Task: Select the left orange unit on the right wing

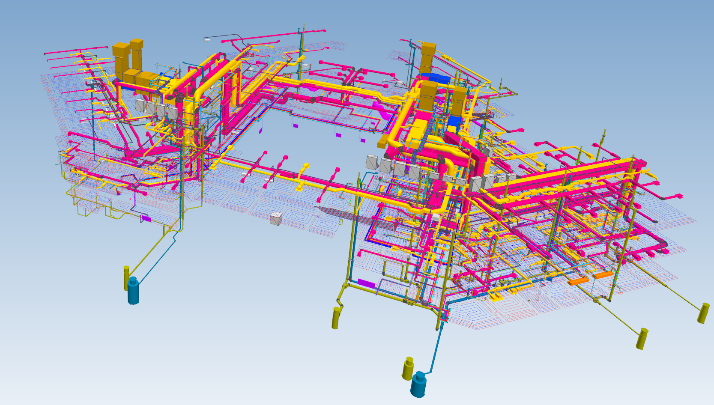Action: (x=578, y=281)
